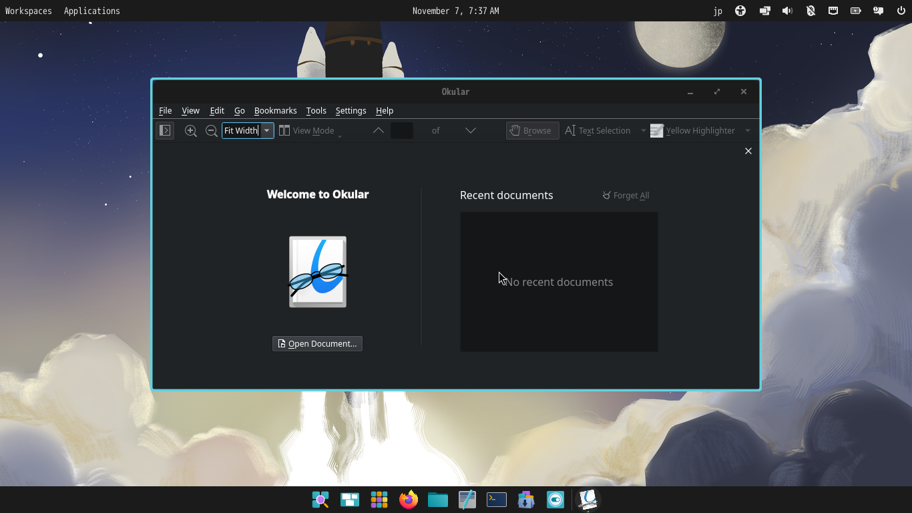Open the terminal from the dock
The height and width of the screenshot is (513, 912).
point(497,500)
